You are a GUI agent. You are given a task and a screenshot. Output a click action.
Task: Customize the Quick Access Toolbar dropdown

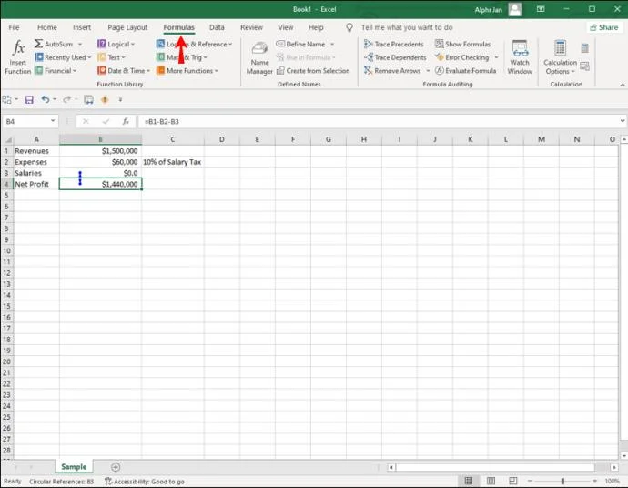(120, 99)
